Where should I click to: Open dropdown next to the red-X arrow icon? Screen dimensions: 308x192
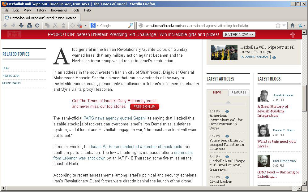(86, 25)
